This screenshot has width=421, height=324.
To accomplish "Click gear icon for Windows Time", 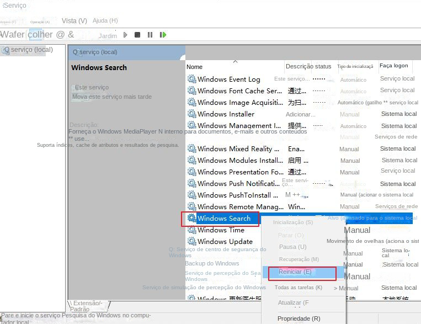I will (x=191, y=230).
